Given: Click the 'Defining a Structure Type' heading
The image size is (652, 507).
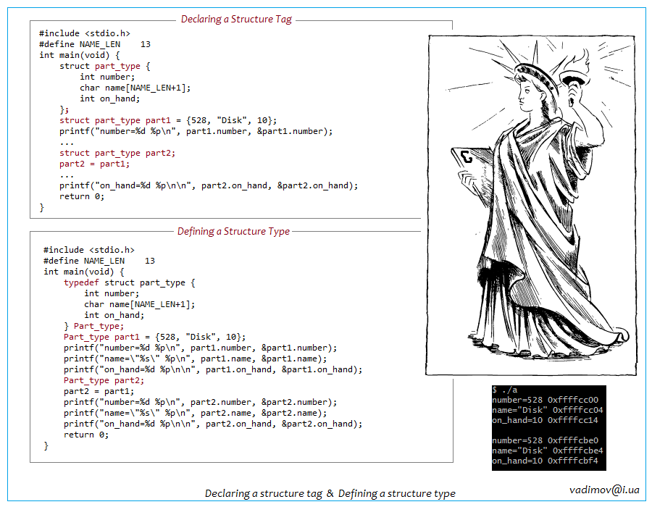Looking at the screenshot, I should (233, 232).
